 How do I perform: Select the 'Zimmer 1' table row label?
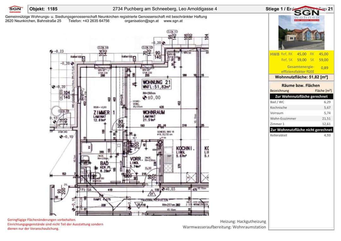tap(277, 124)
